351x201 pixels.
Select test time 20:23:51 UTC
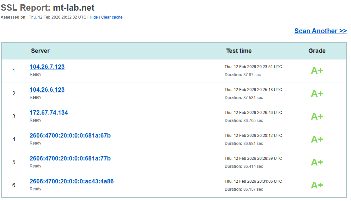click(253, 67)
